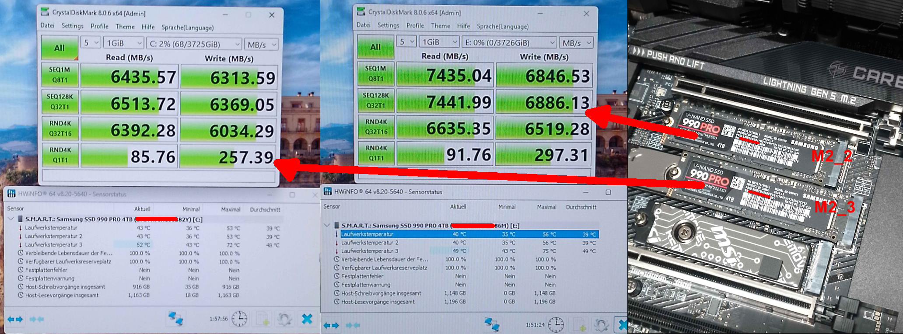The width and height of the screenshot is (903, 334).
Task: Select Laufwerkstemperatur 2 row in E: window
Action: pos(466,243)
